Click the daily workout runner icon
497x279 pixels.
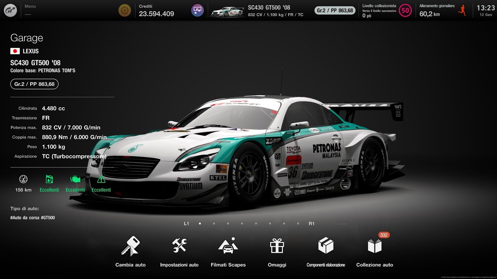tap(462, 10)
